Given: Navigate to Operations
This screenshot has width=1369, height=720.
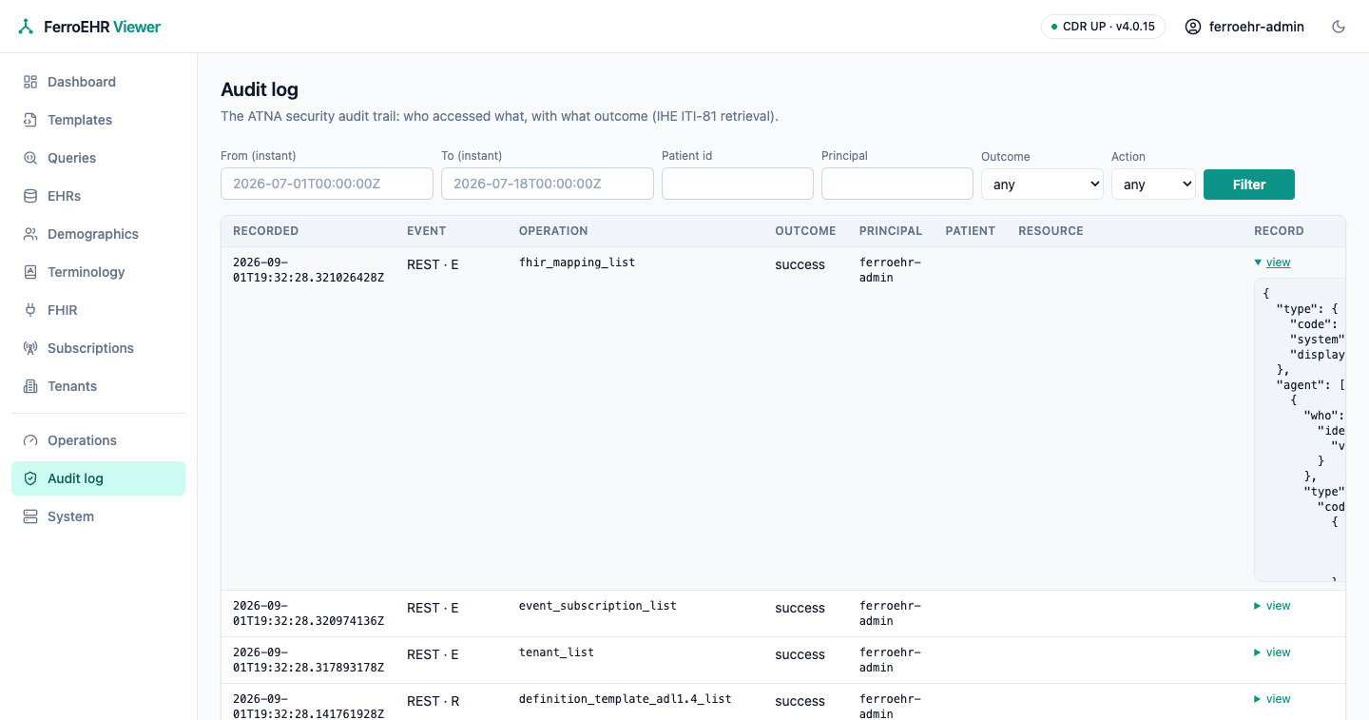Looking at the screenshot, I should pos(98,440).
